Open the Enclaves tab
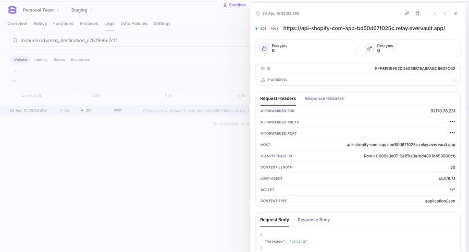469x252 pixels. tap(89, 23)
